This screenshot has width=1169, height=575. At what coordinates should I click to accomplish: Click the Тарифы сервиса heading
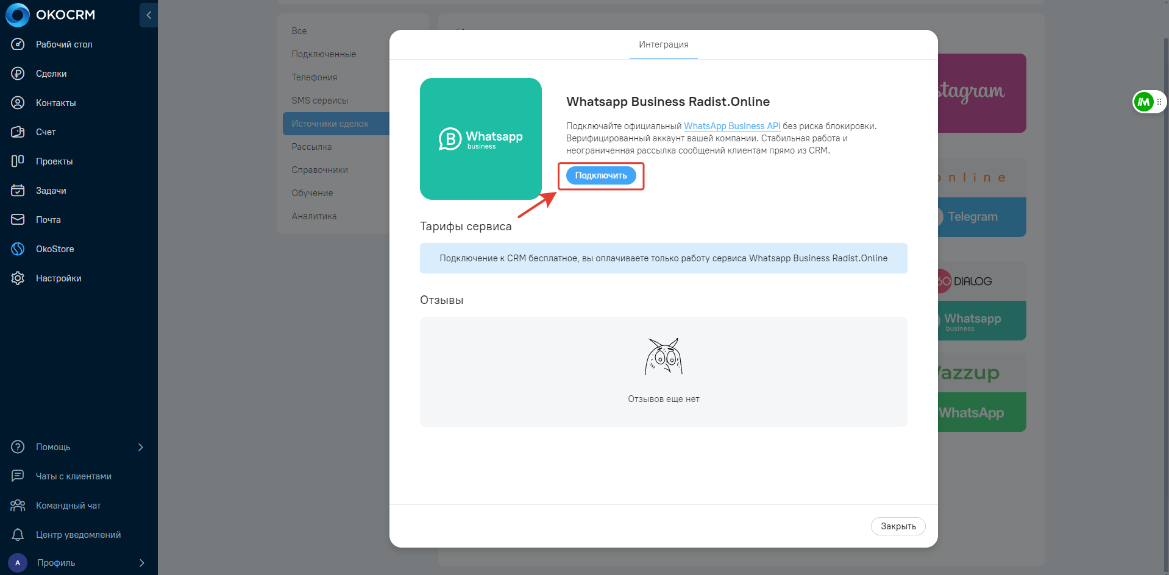(466, 227)
